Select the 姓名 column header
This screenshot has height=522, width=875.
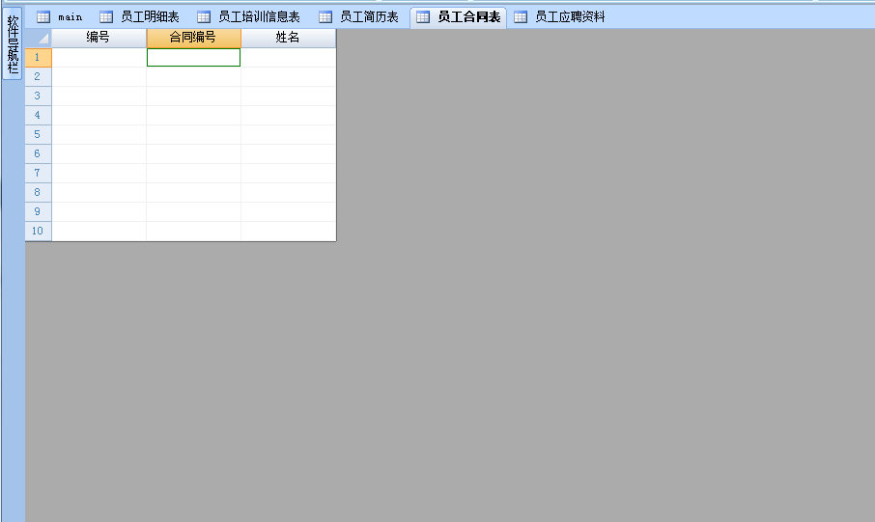289,38
